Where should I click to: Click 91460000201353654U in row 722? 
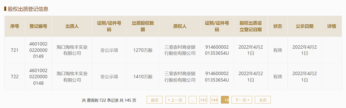click(217, 76)
